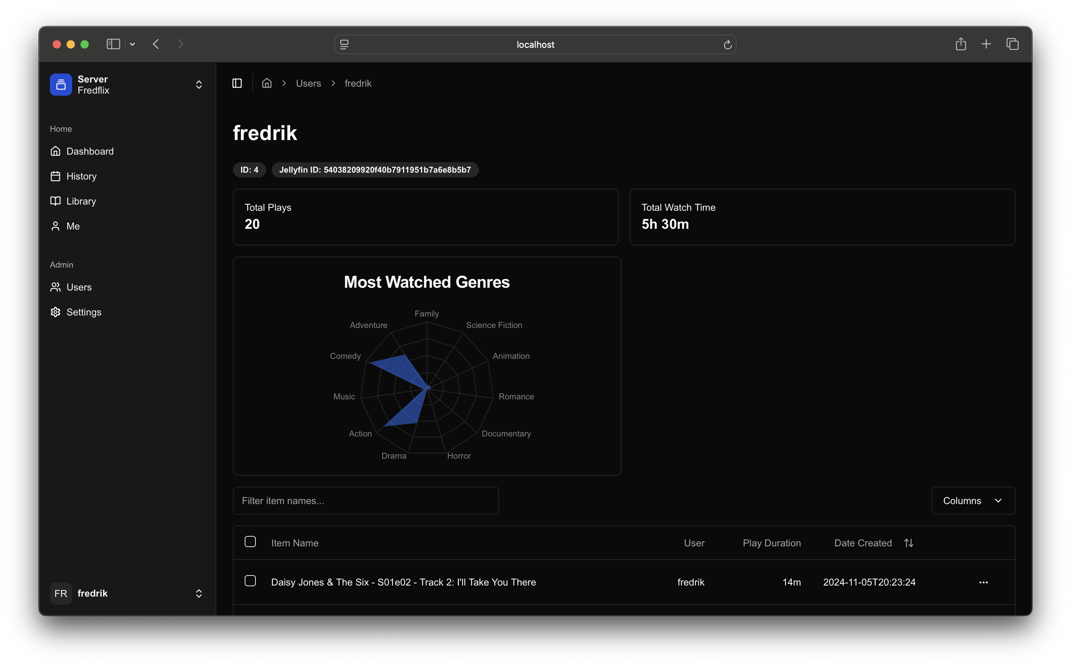Check the Daisy Jones row checkbox
Viewport: 1071px width, 667px height.
pyautogui.click(x=250, y=581)
